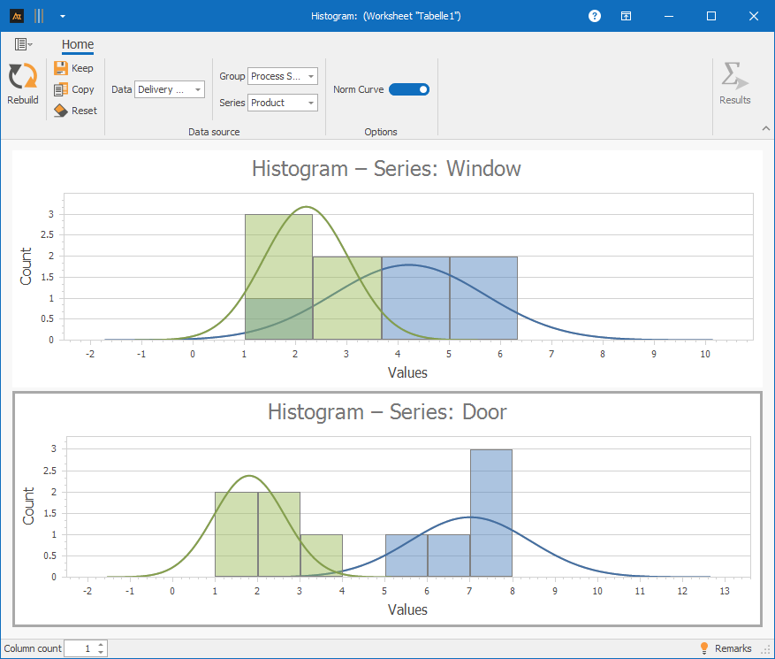Click inside the Column count field
Viewport: 775px width, 659px height.
point(80,648)
